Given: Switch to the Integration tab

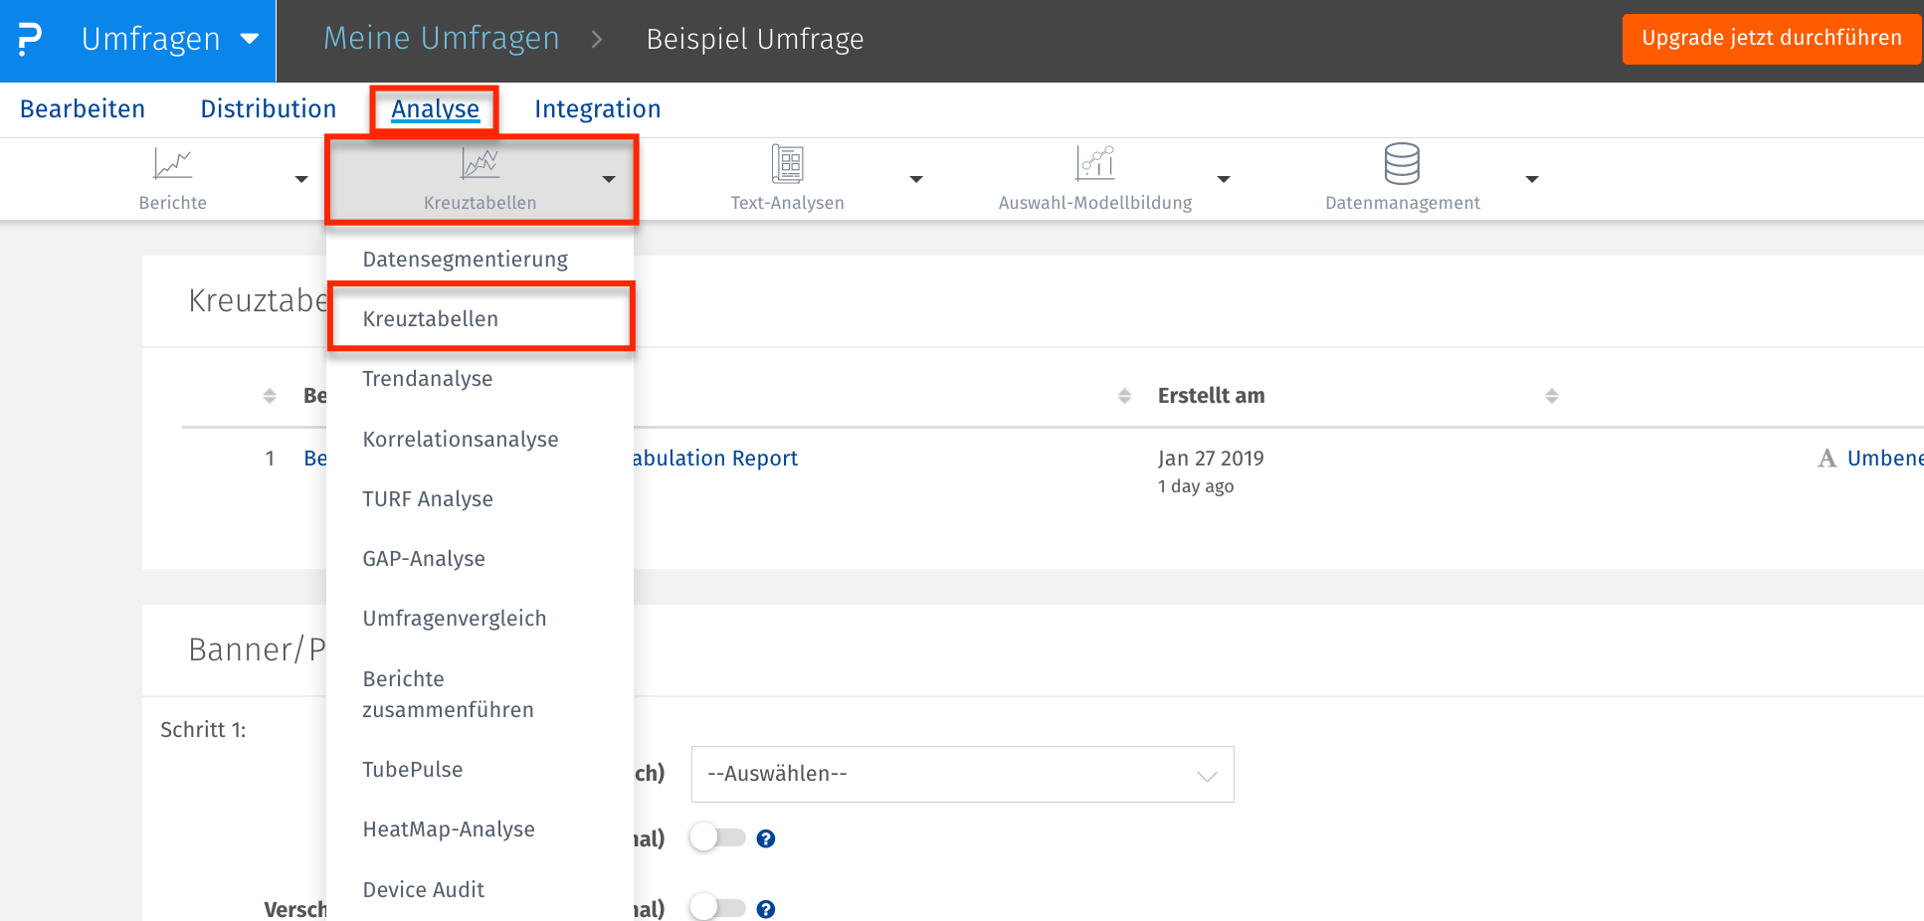Looking at the screenshot, I should pos(597,109).
